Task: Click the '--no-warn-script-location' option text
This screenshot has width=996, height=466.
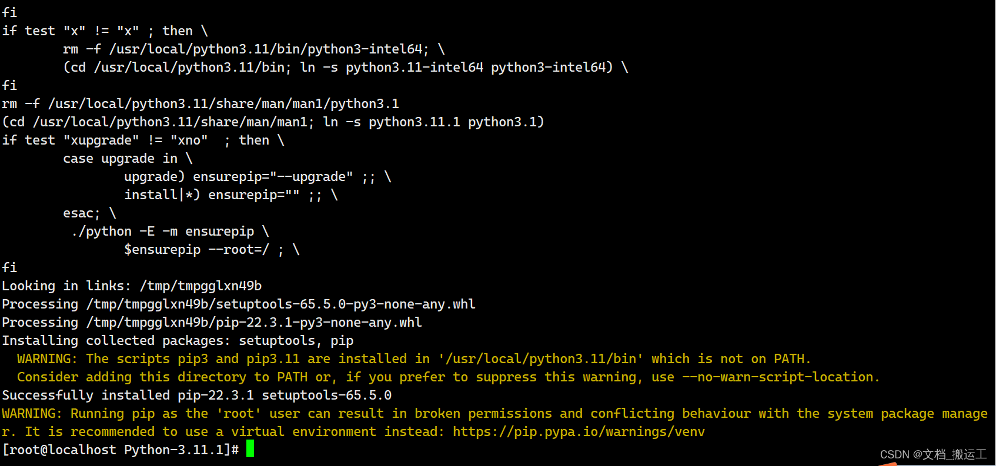Action: [777, 377]
